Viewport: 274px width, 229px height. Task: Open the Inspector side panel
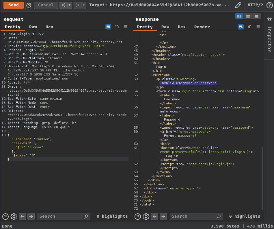click(x=269, y=39)
